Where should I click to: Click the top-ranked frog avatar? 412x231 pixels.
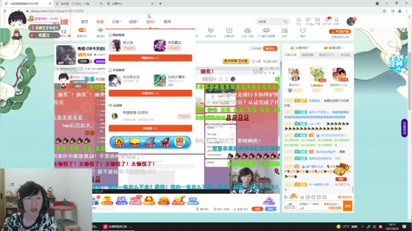click(x=317, y=74)
